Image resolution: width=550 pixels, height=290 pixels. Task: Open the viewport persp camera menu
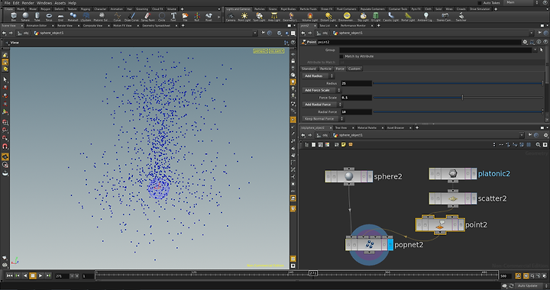260,51
